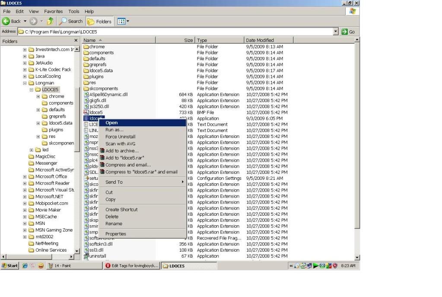
Task: Choose Rename from context menu
Action: (142, 224)
